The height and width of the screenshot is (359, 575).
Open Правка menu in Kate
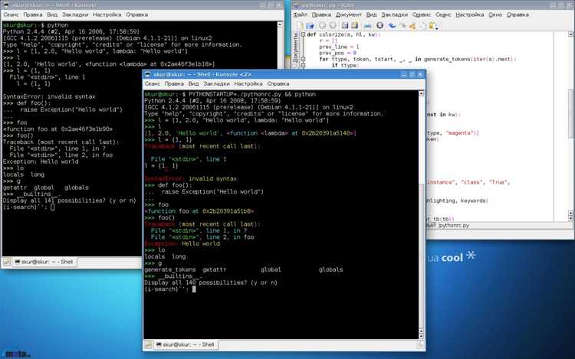(321, 15)
